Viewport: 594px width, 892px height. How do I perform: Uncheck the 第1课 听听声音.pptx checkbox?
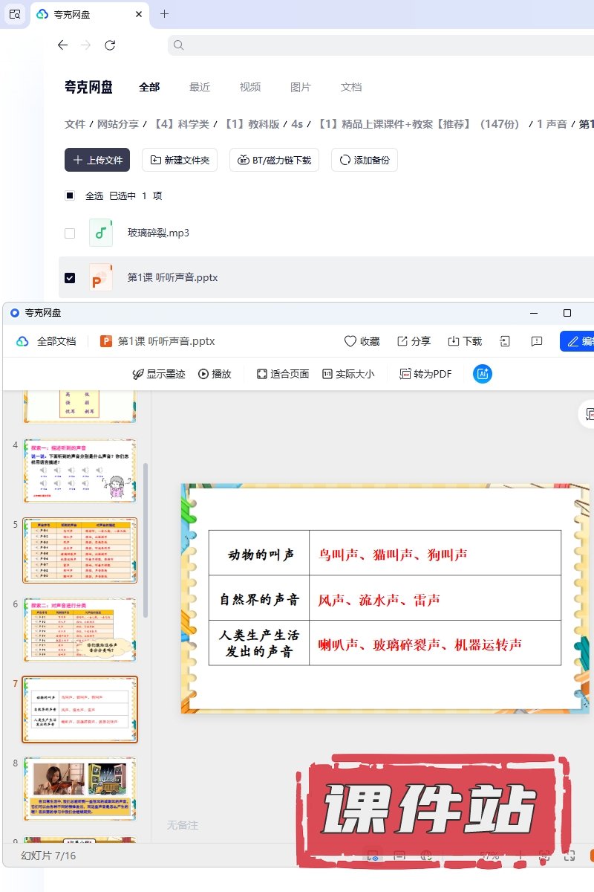(70, 277)
